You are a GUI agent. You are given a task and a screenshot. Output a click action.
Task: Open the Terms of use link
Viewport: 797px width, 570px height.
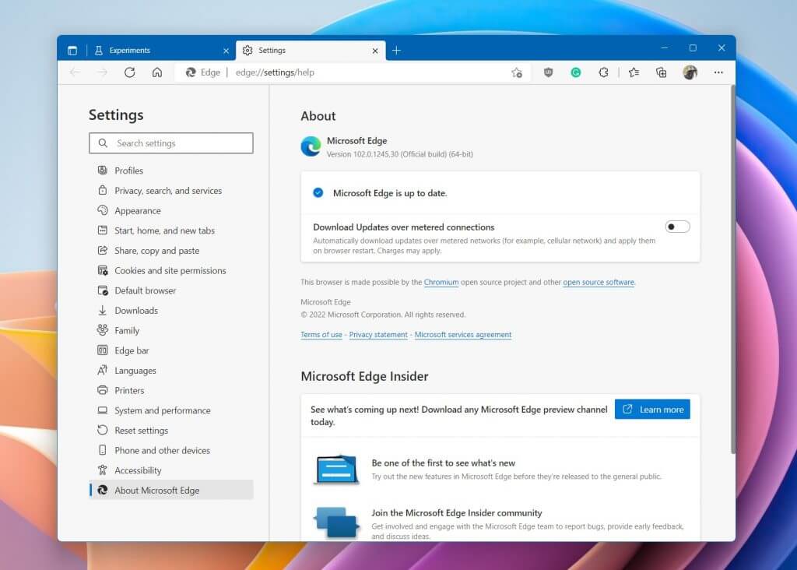point(321,335)
